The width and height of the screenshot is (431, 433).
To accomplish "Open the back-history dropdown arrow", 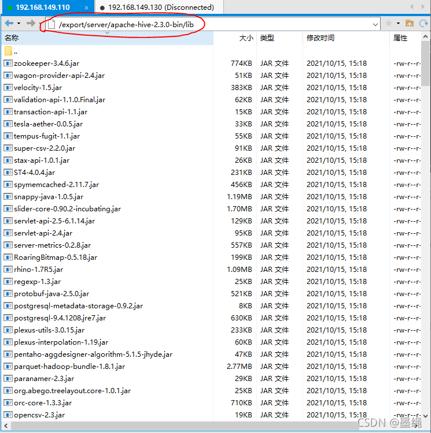I will click(x=19, y=24).
